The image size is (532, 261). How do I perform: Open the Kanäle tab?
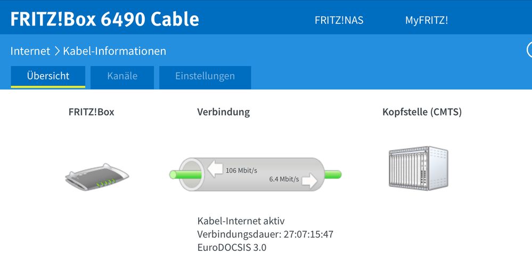pos(122,76)
